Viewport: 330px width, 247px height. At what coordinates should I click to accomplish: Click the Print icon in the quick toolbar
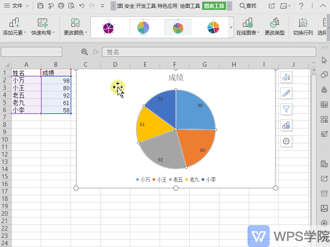pos(61,6)
